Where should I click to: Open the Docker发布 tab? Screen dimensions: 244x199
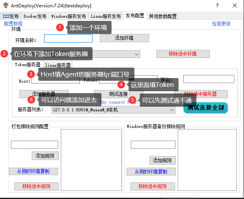point(35,16)
